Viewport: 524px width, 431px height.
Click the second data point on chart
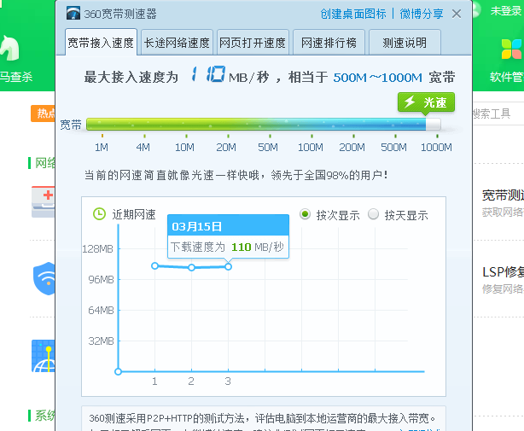pos(191,268)
